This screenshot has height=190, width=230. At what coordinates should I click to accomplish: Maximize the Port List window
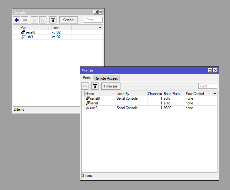pos(210,70)
